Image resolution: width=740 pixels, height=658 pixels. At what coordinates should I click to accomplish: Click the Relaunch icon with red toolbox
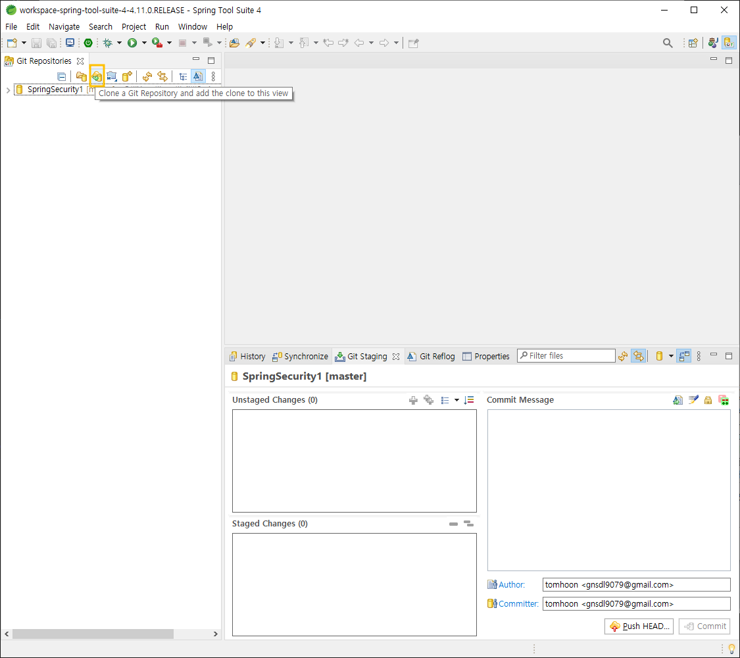[x=157, y=43]
